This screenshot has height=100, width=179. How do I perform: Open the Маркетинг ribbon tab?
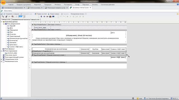37,5
